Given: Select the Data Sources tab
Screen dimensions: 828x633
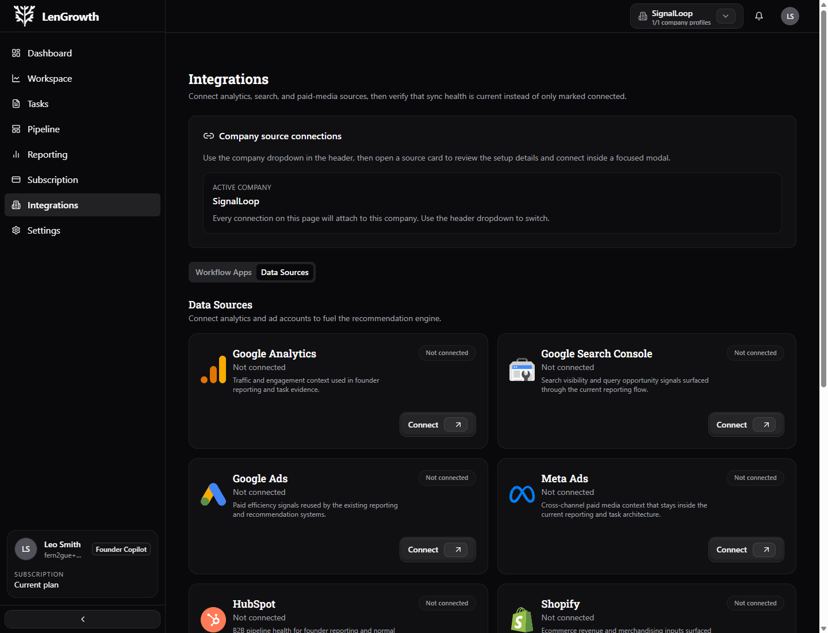Looking at the screenshot, I should (x=285, y=272).
